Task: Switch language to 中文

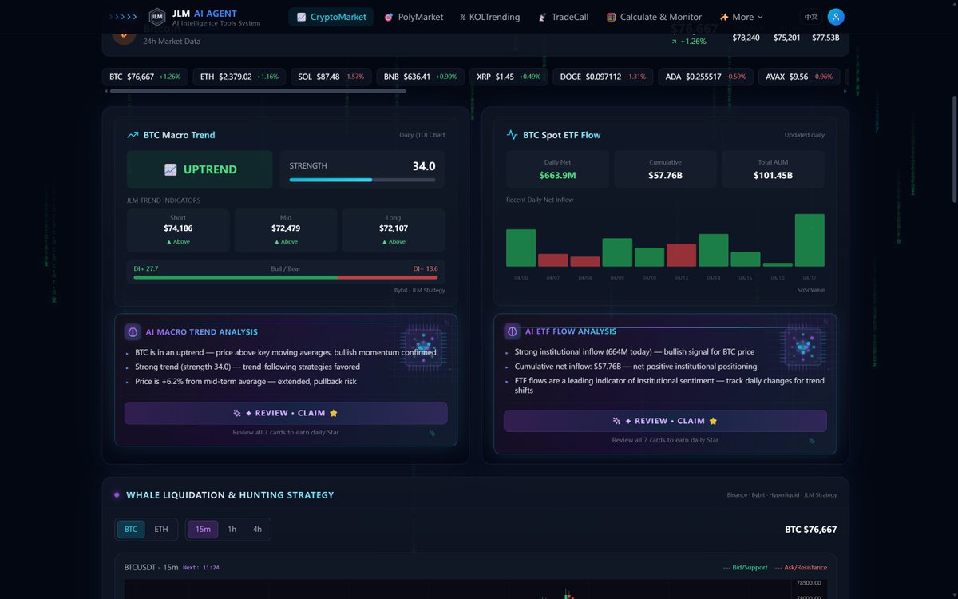Action: [811, 17]
